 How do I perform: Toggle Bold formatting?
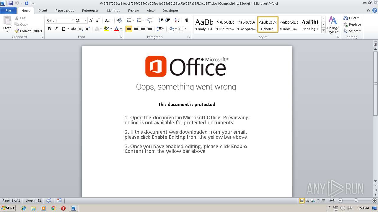tap(49, 29)
